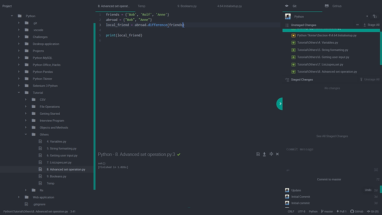Screen dimensions: 382x215
Task: Click the Project panel header
Action: click(7, 6)
